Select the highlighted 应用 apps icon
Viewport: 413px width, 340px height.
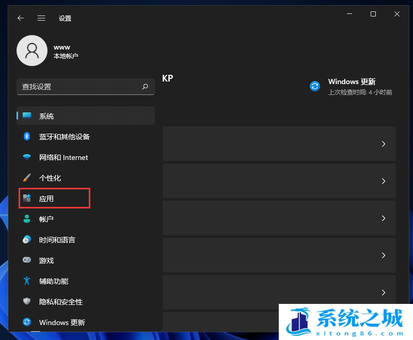coord(26,198)
